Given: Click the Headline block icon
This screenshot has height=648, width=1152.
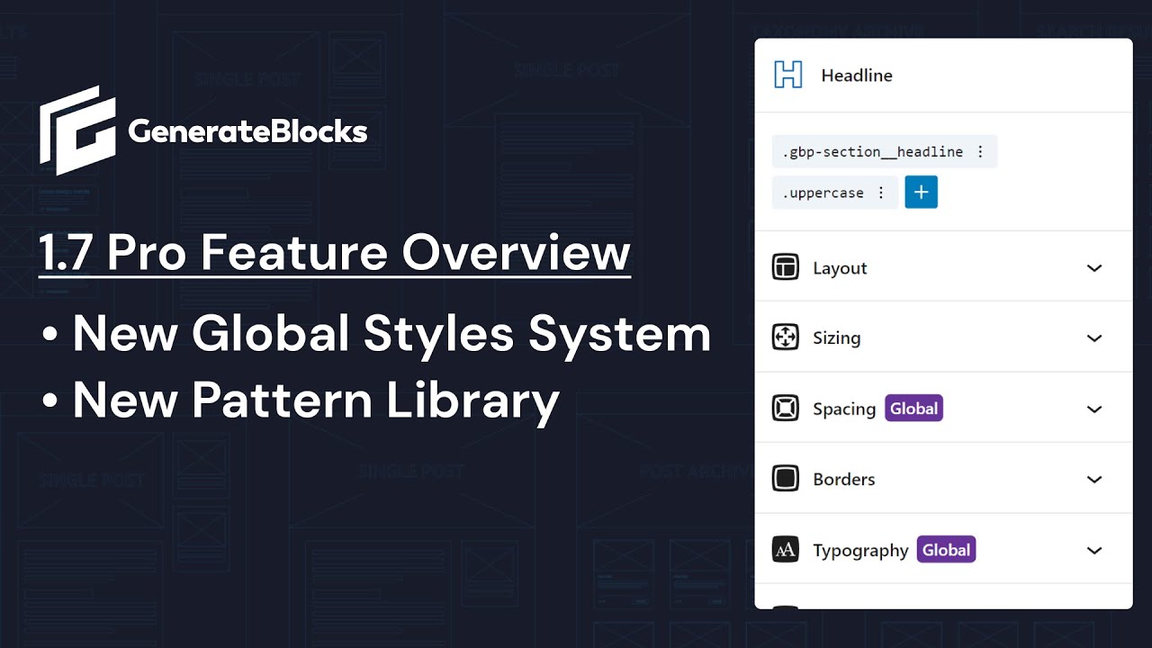Looking at the screenshot, I should [x=788, y=75].
